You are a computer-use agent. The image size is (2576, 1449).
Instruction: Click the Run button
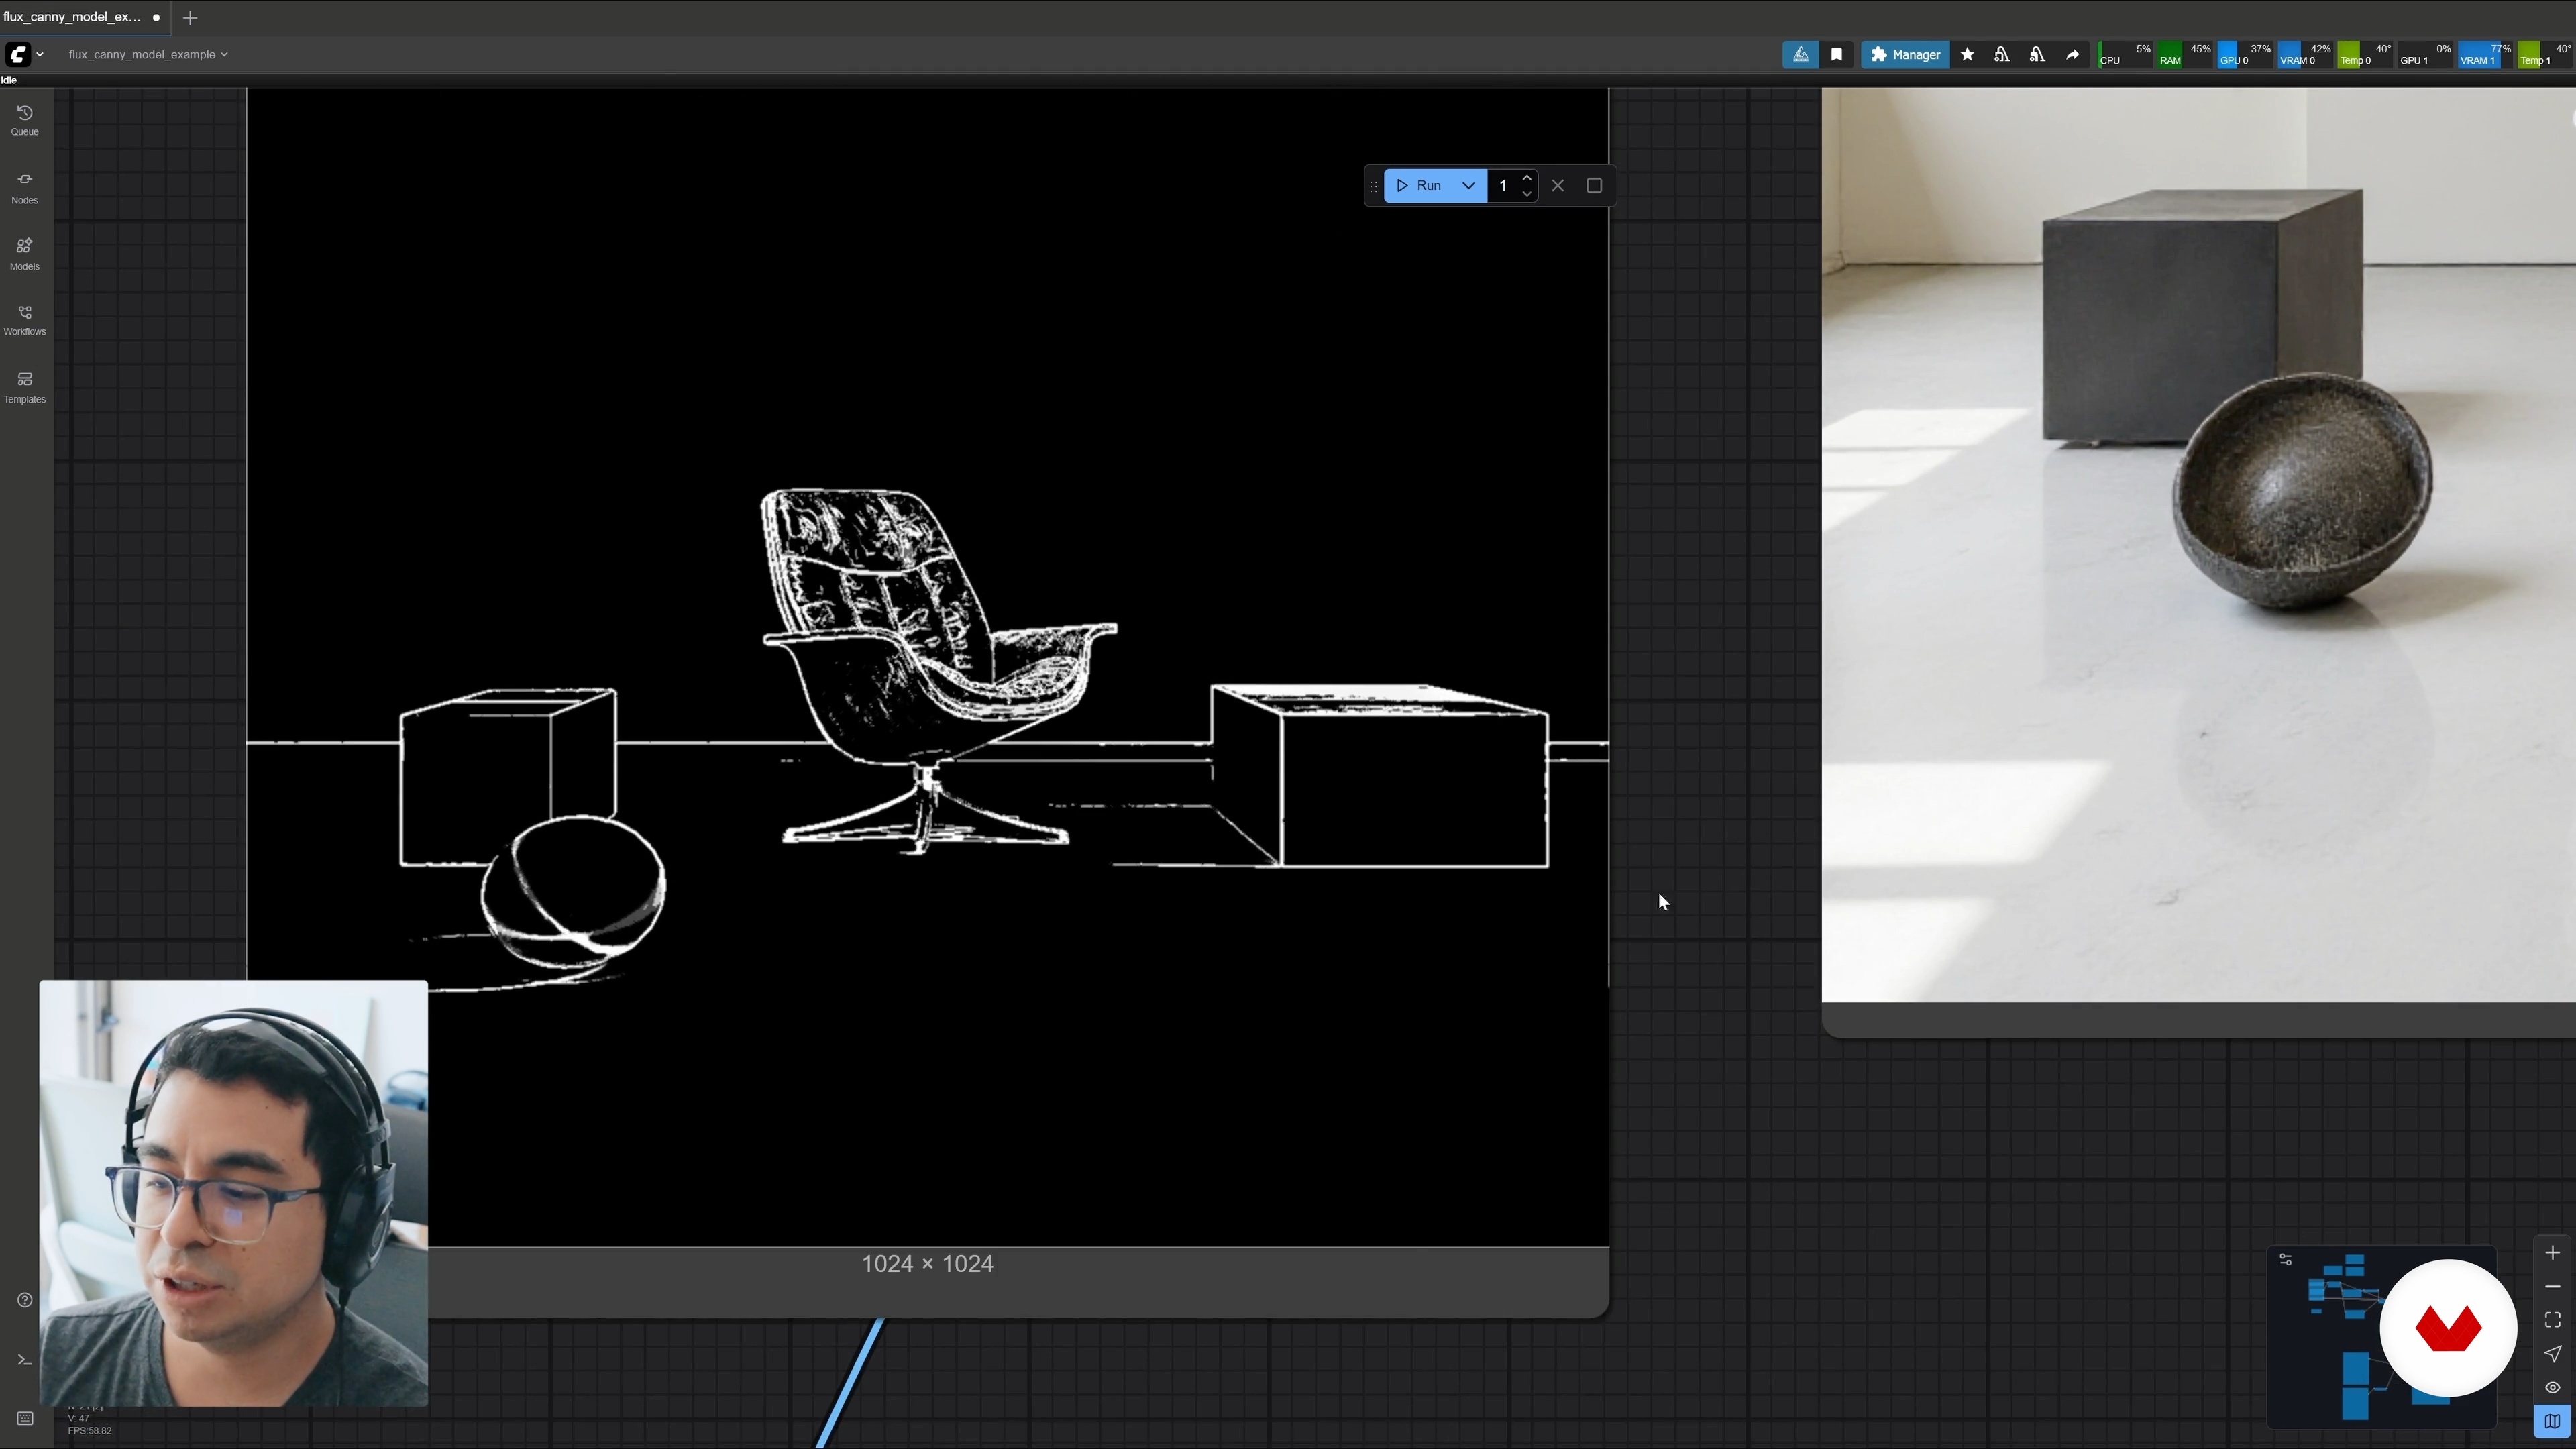tap(1419, 186)
